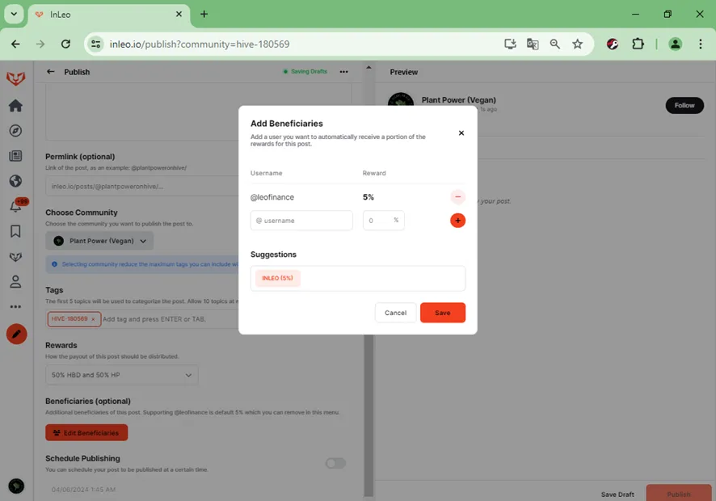Open the Chrome profile avatar

pyautogui.click(x=675, y=44)
